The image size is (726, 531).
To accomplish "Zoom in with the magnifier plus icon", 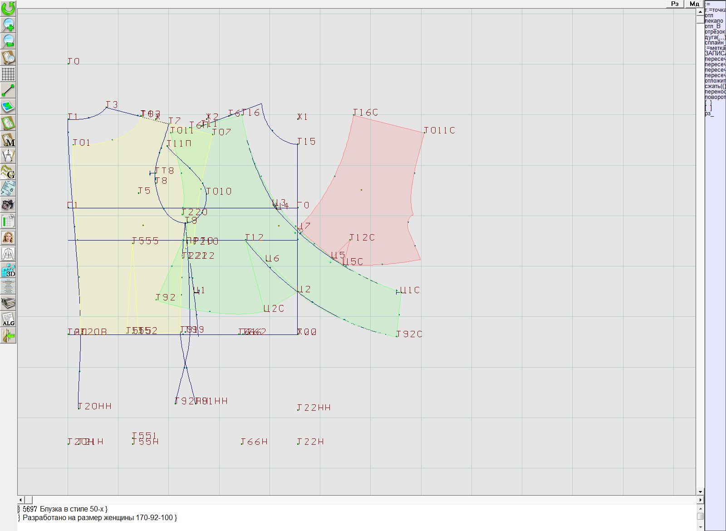I will point(8,25).
